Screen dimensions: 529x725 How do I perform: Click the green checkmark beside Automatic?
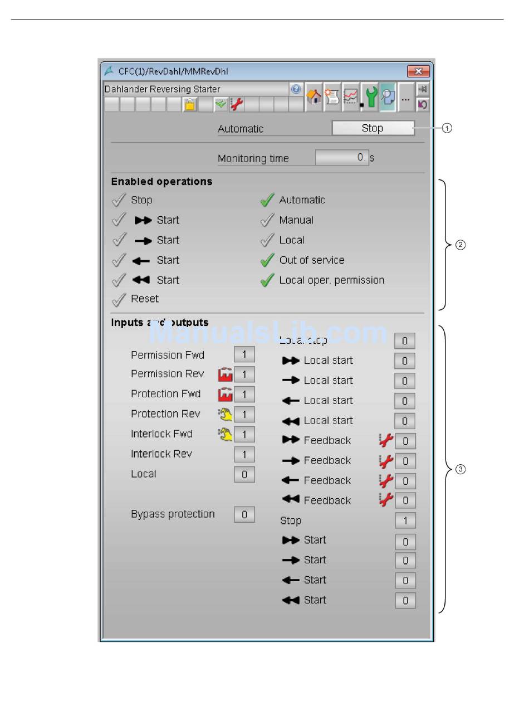[x=267, y=200]
